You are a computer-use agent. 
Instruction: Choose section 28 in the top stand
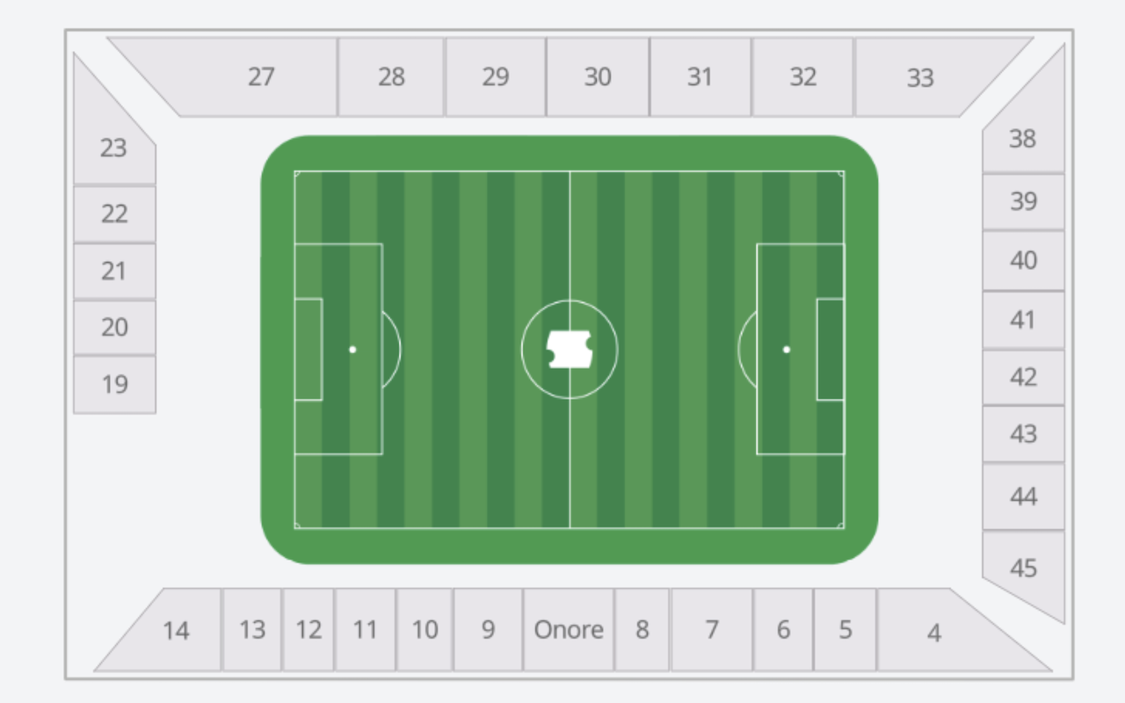[391, 76]
